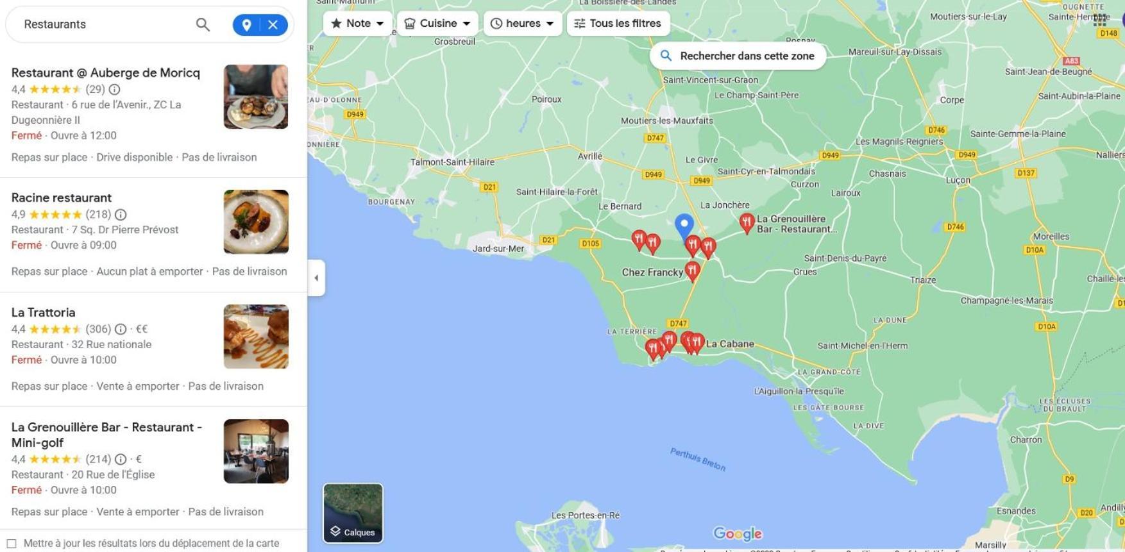Click the 4,9 rating stars of Racine

point(55,214)
